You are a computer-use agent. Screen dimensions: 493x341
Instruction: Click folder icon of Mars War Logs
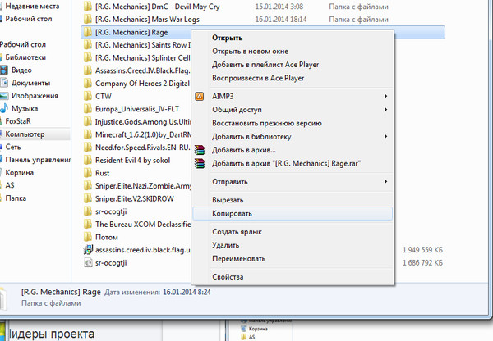click(x=88, y=19)
